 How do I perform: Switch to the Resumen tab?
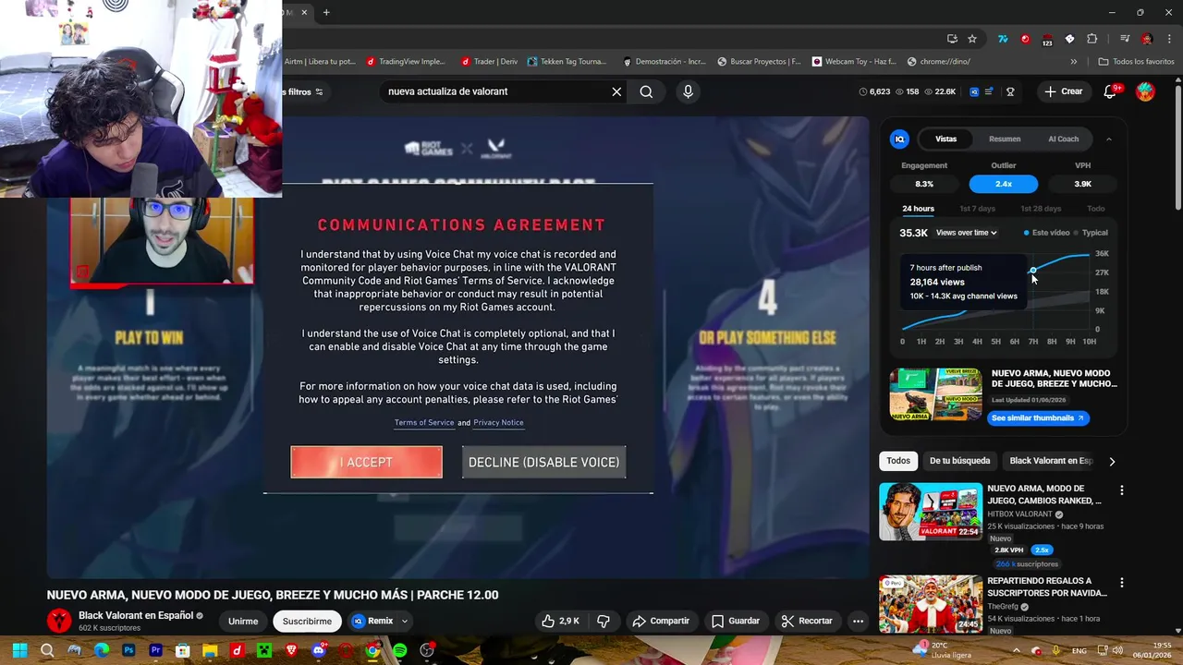click(x=1005, y=139)
